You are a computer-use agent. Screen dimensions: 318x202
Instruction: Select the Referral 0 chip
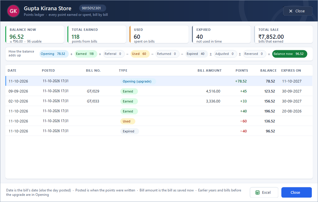114,54
